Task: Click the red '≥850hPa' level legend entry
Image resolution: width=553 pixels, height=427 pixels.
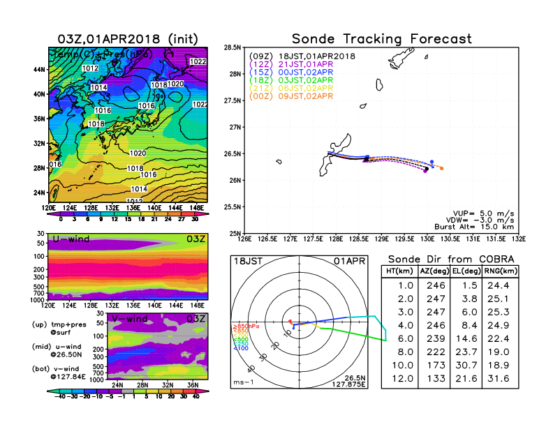Action: 246,327
